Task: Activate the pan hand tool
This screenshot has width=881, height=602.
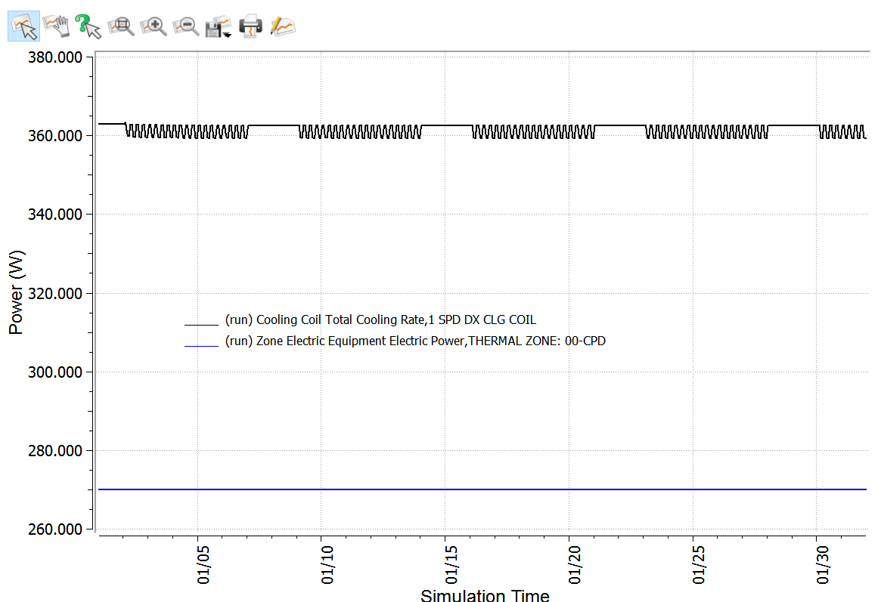Action: [56, 26]
